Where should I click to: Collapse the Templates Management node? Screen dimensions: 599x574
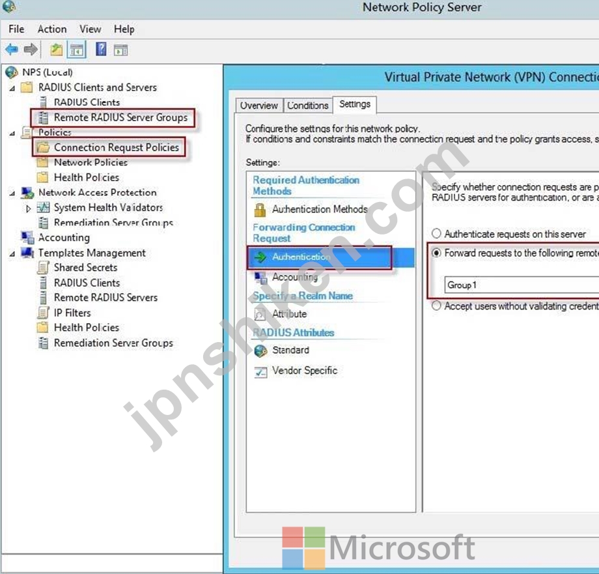coord(12,254)
